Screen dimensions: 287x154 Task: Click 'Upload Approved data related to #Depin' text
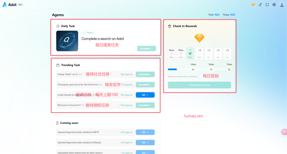tap(79, 142)
